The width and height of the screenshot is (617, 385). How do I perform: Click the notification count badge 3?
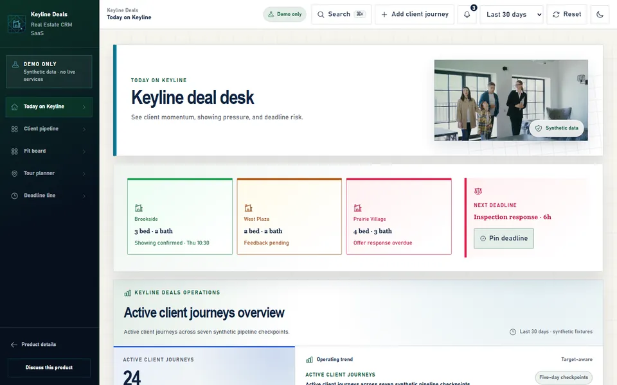point(474,8)
